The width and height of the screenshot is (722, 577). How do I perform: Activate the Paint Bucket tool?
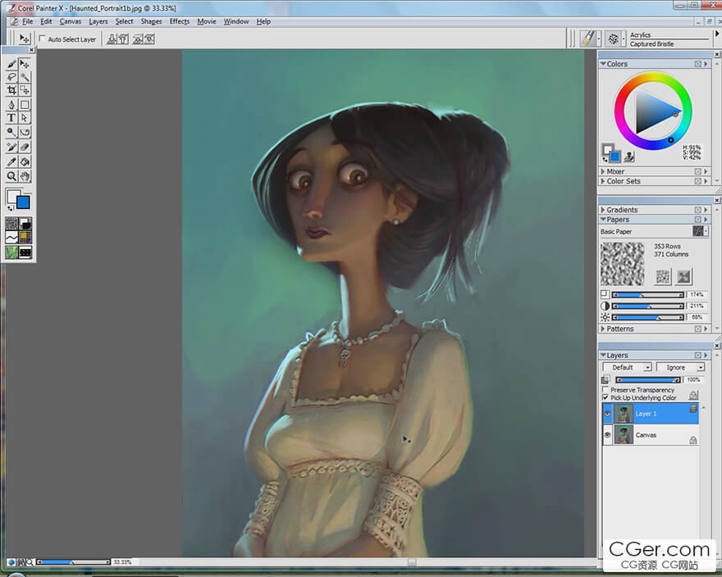pos(25,161)
